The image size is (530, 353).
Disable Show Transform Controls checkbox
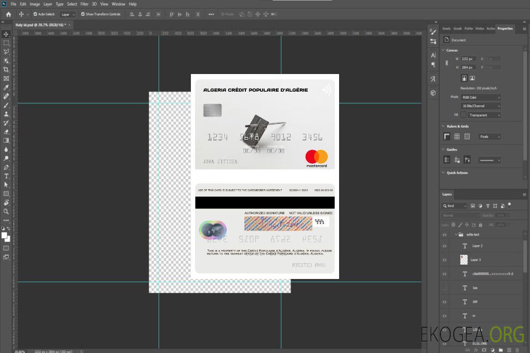click(83, 14)
